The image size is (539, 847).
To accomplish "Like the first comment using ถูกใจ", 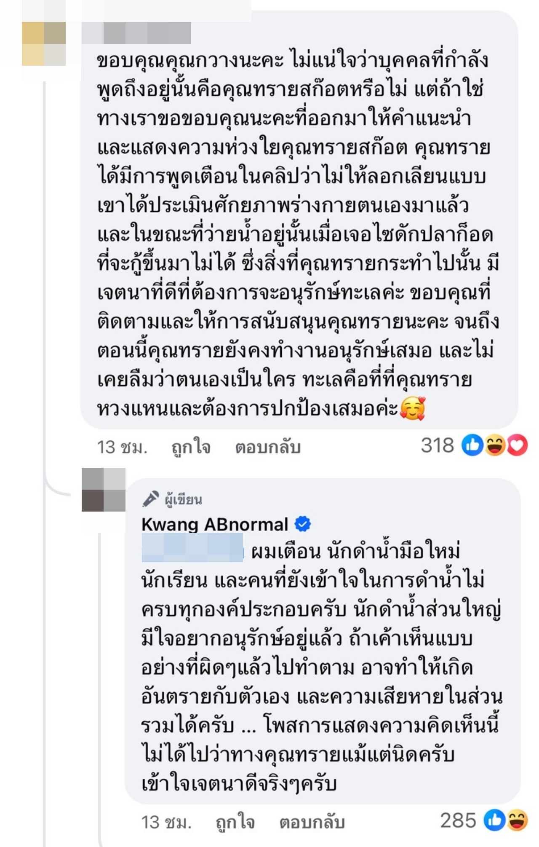I will pyautogui.click(x=191, y=447).
